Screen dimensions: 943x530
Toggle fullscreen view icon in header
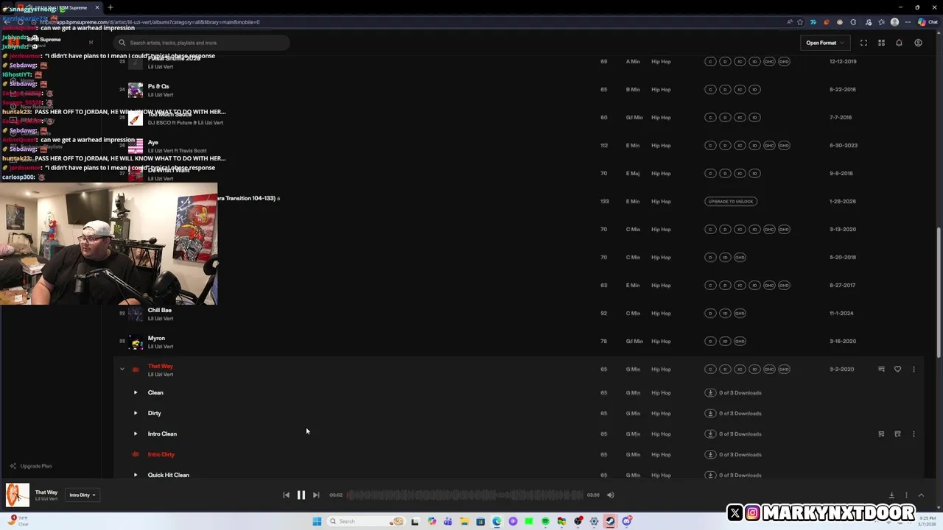pos(863,43)
